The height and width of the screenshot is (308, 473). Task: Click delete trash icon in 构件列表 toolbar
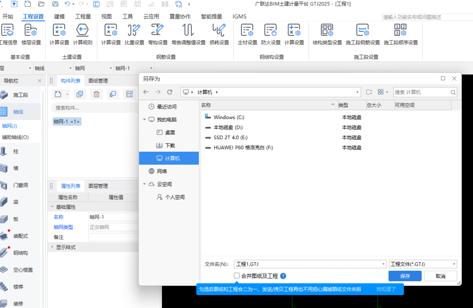point(96,94)
